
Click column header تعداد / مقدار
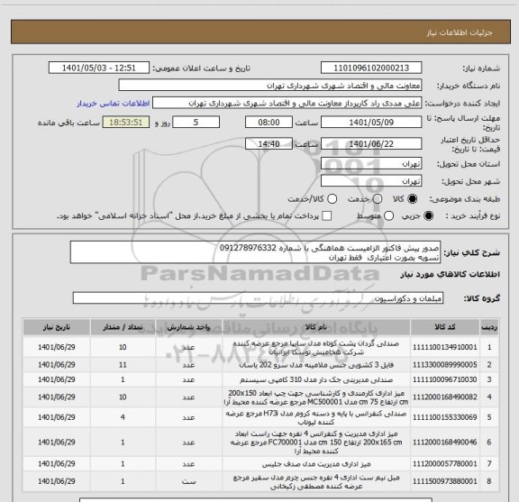[123, 327]
